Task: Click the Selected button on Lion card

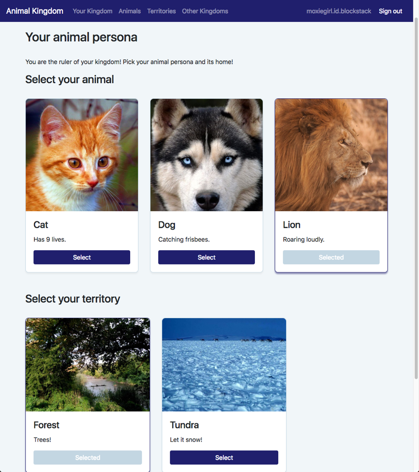Action: [x=331, y=258]
